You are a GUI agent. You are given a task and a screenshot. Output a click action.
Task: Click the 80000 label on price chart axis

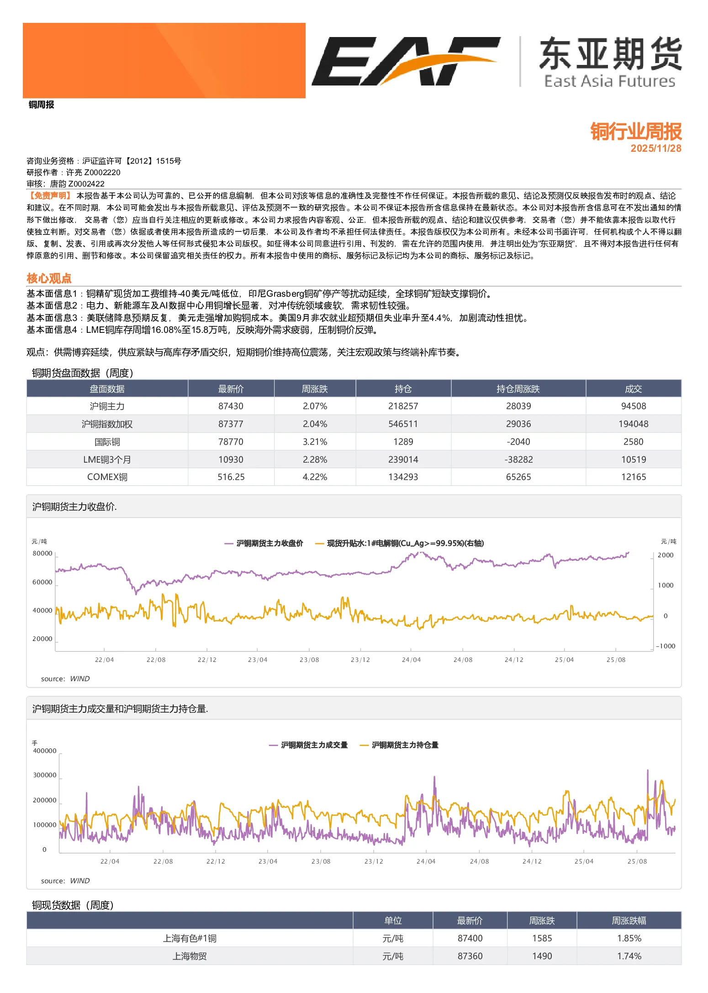tap(42, 554)
